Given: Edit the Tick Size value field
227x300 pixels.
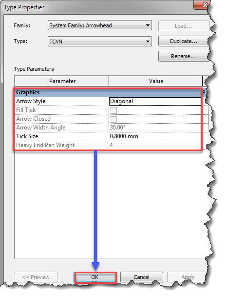Looking at the screenshot, I should (155, 136).
